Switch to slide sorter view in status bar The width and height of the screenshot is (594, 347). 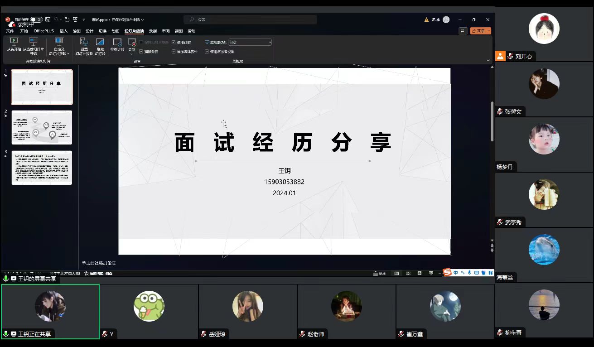pos(408,273)
